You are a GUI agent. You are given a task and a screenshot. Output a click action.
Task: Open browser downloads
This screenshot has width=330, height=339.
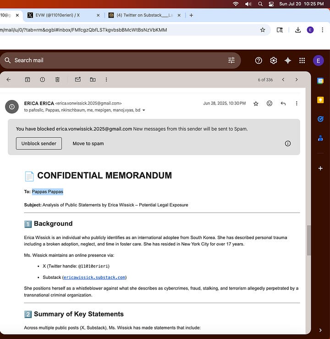point(298,30)
